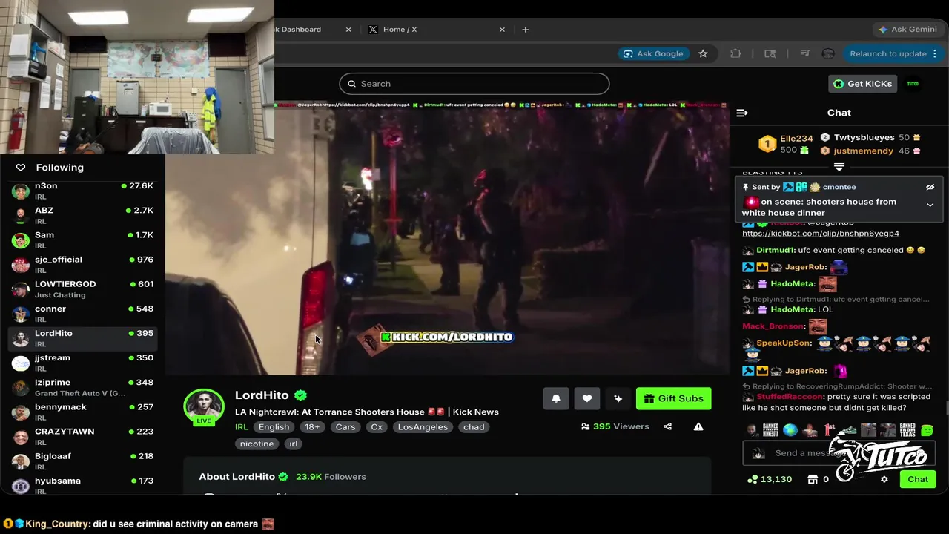Select LordHito in Following list
The height and width of the screenshot is (534, 949).
[83, 338]
